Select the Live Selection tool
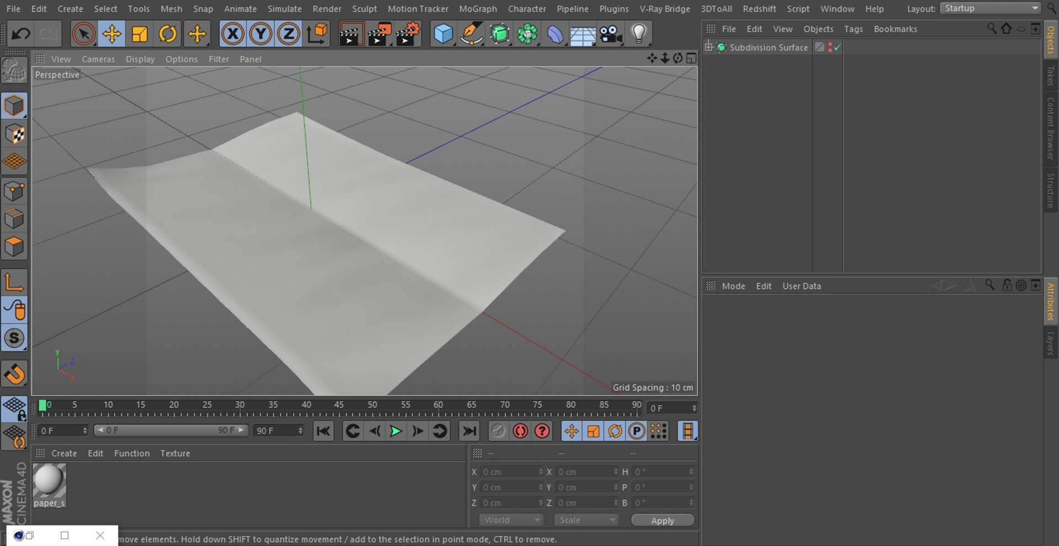This screenshot has width=1059, height=546. click(x=83, y=34)
